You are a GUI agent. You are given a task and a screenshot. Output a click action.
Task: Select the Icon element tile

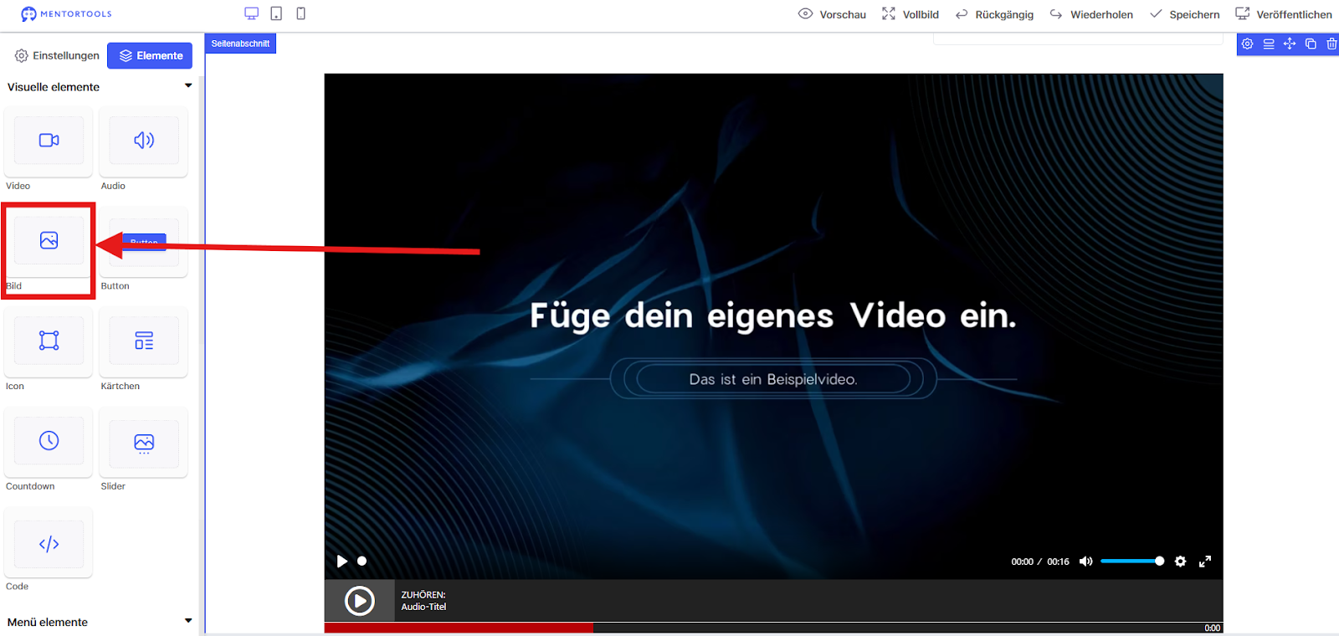[x=49, y=341]
